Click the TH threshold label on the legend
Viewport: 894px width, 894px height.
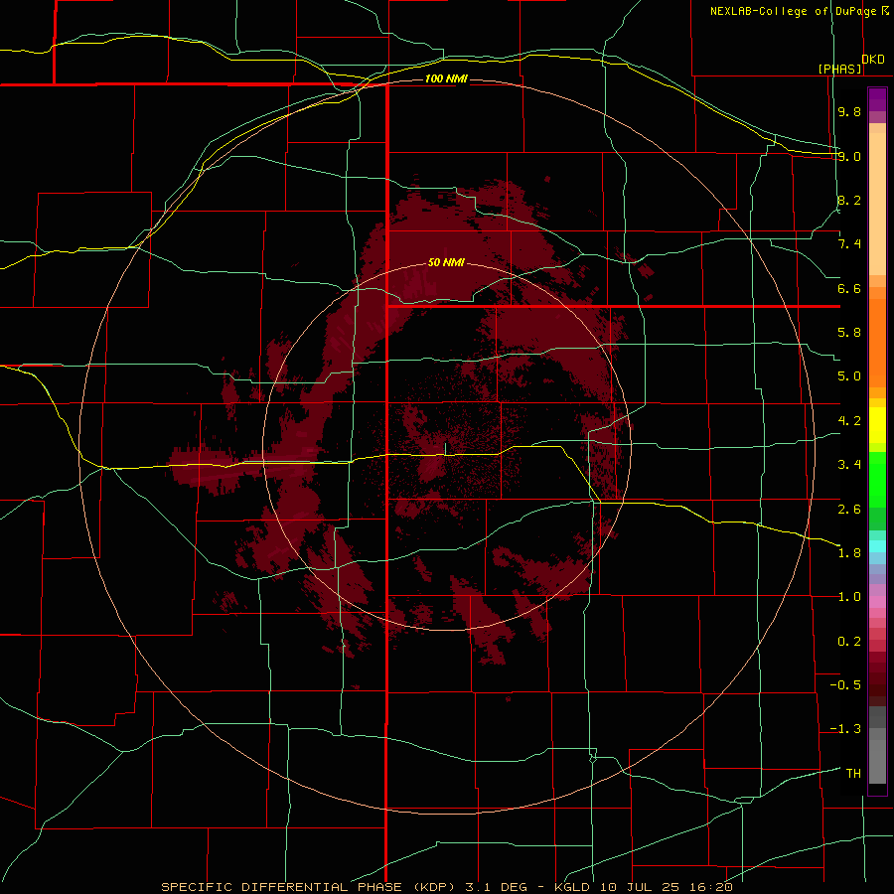pos(853,774)
